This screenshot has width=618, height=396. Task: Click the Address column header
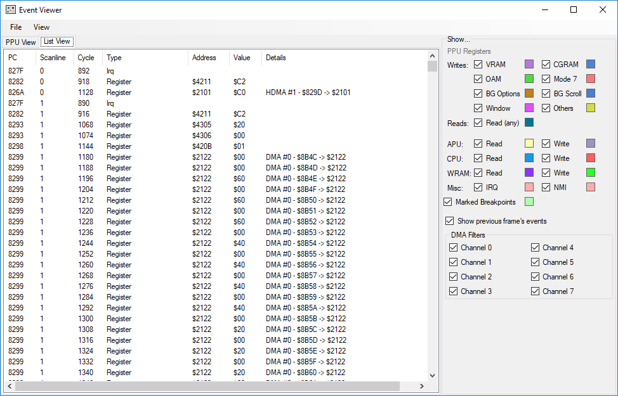point(209,58)
